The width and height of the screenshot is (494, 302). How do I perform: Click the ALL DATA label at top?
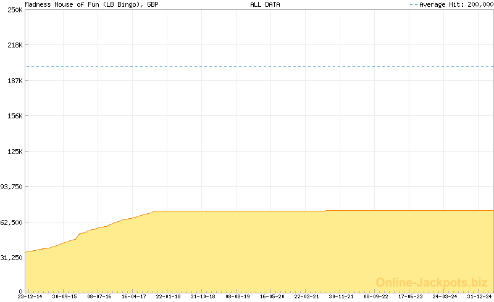click(x=265, y=4)
